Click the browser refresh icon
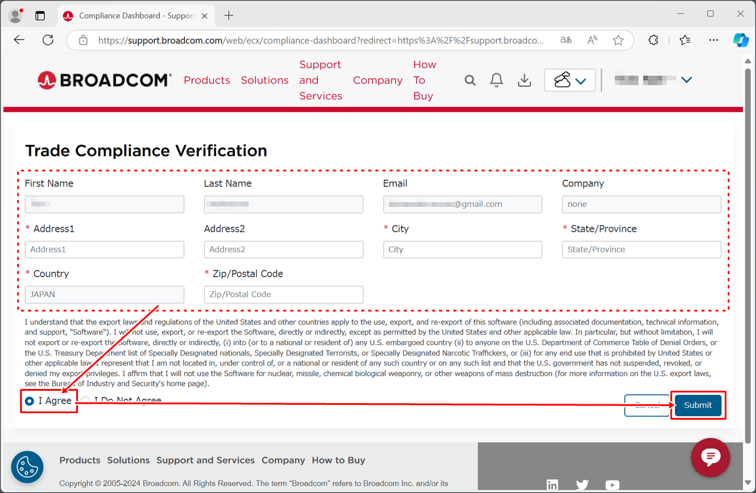The image size is (756, 493). (x=48, y=40)
